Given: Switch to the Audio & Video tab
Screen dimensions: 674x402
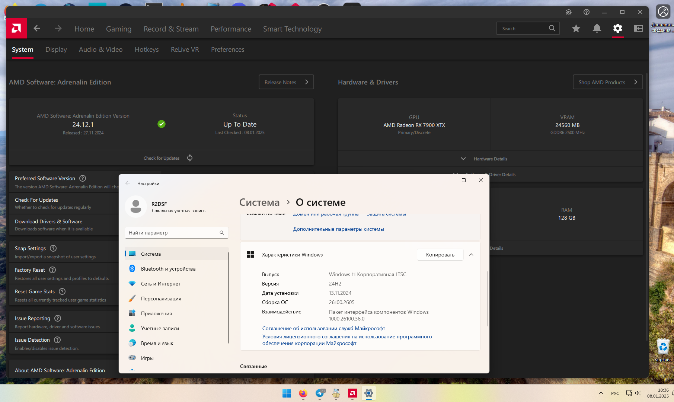Looking at the screenshot, I should (x=101, y=50).
